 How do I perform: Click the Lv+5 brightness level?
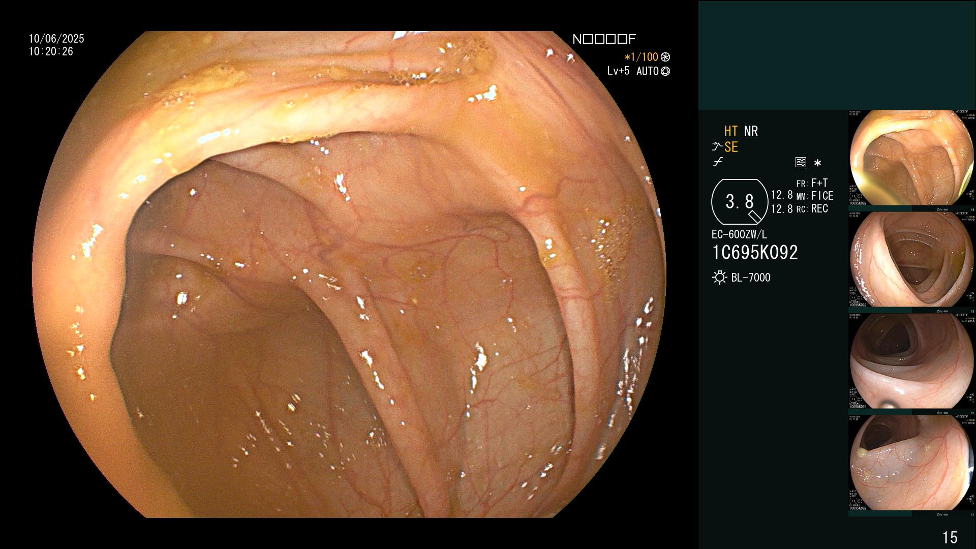click(618, 71)
